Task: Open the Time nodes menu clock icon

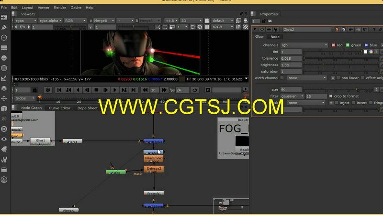Action: tap(4, 38)
